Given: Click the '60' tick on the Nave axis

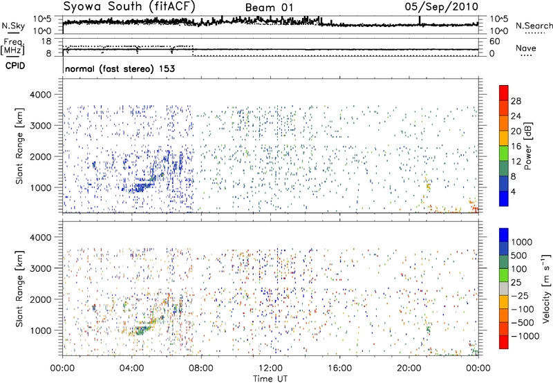Looking at the screenshot, I should [495, 41].
